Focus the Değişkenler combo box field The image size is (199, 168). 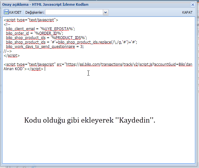pyautogui.click(x=74, y=12)
